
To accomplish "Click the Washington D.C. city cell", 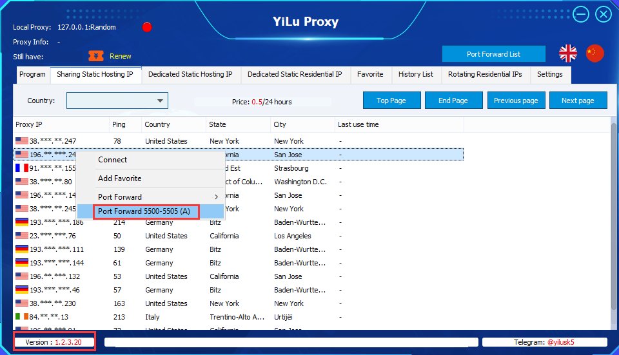I will 300,182.
